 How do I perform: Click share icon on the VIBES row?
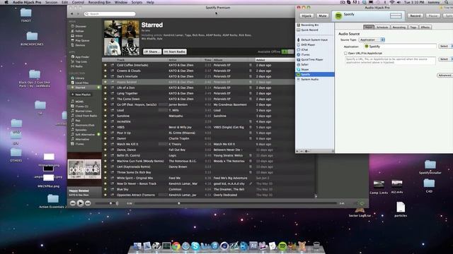112,127
